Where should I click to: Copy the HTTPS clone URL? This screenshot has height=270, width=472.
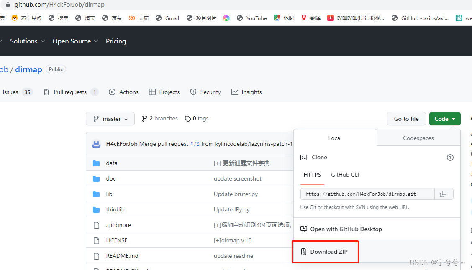443,194
